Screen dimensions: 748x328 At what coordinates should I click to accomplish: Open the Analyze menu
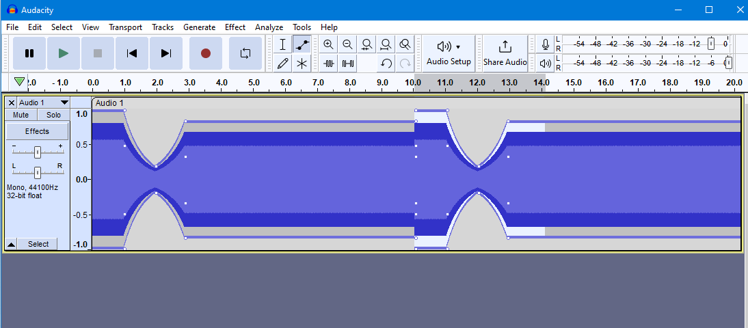(269, 27)
